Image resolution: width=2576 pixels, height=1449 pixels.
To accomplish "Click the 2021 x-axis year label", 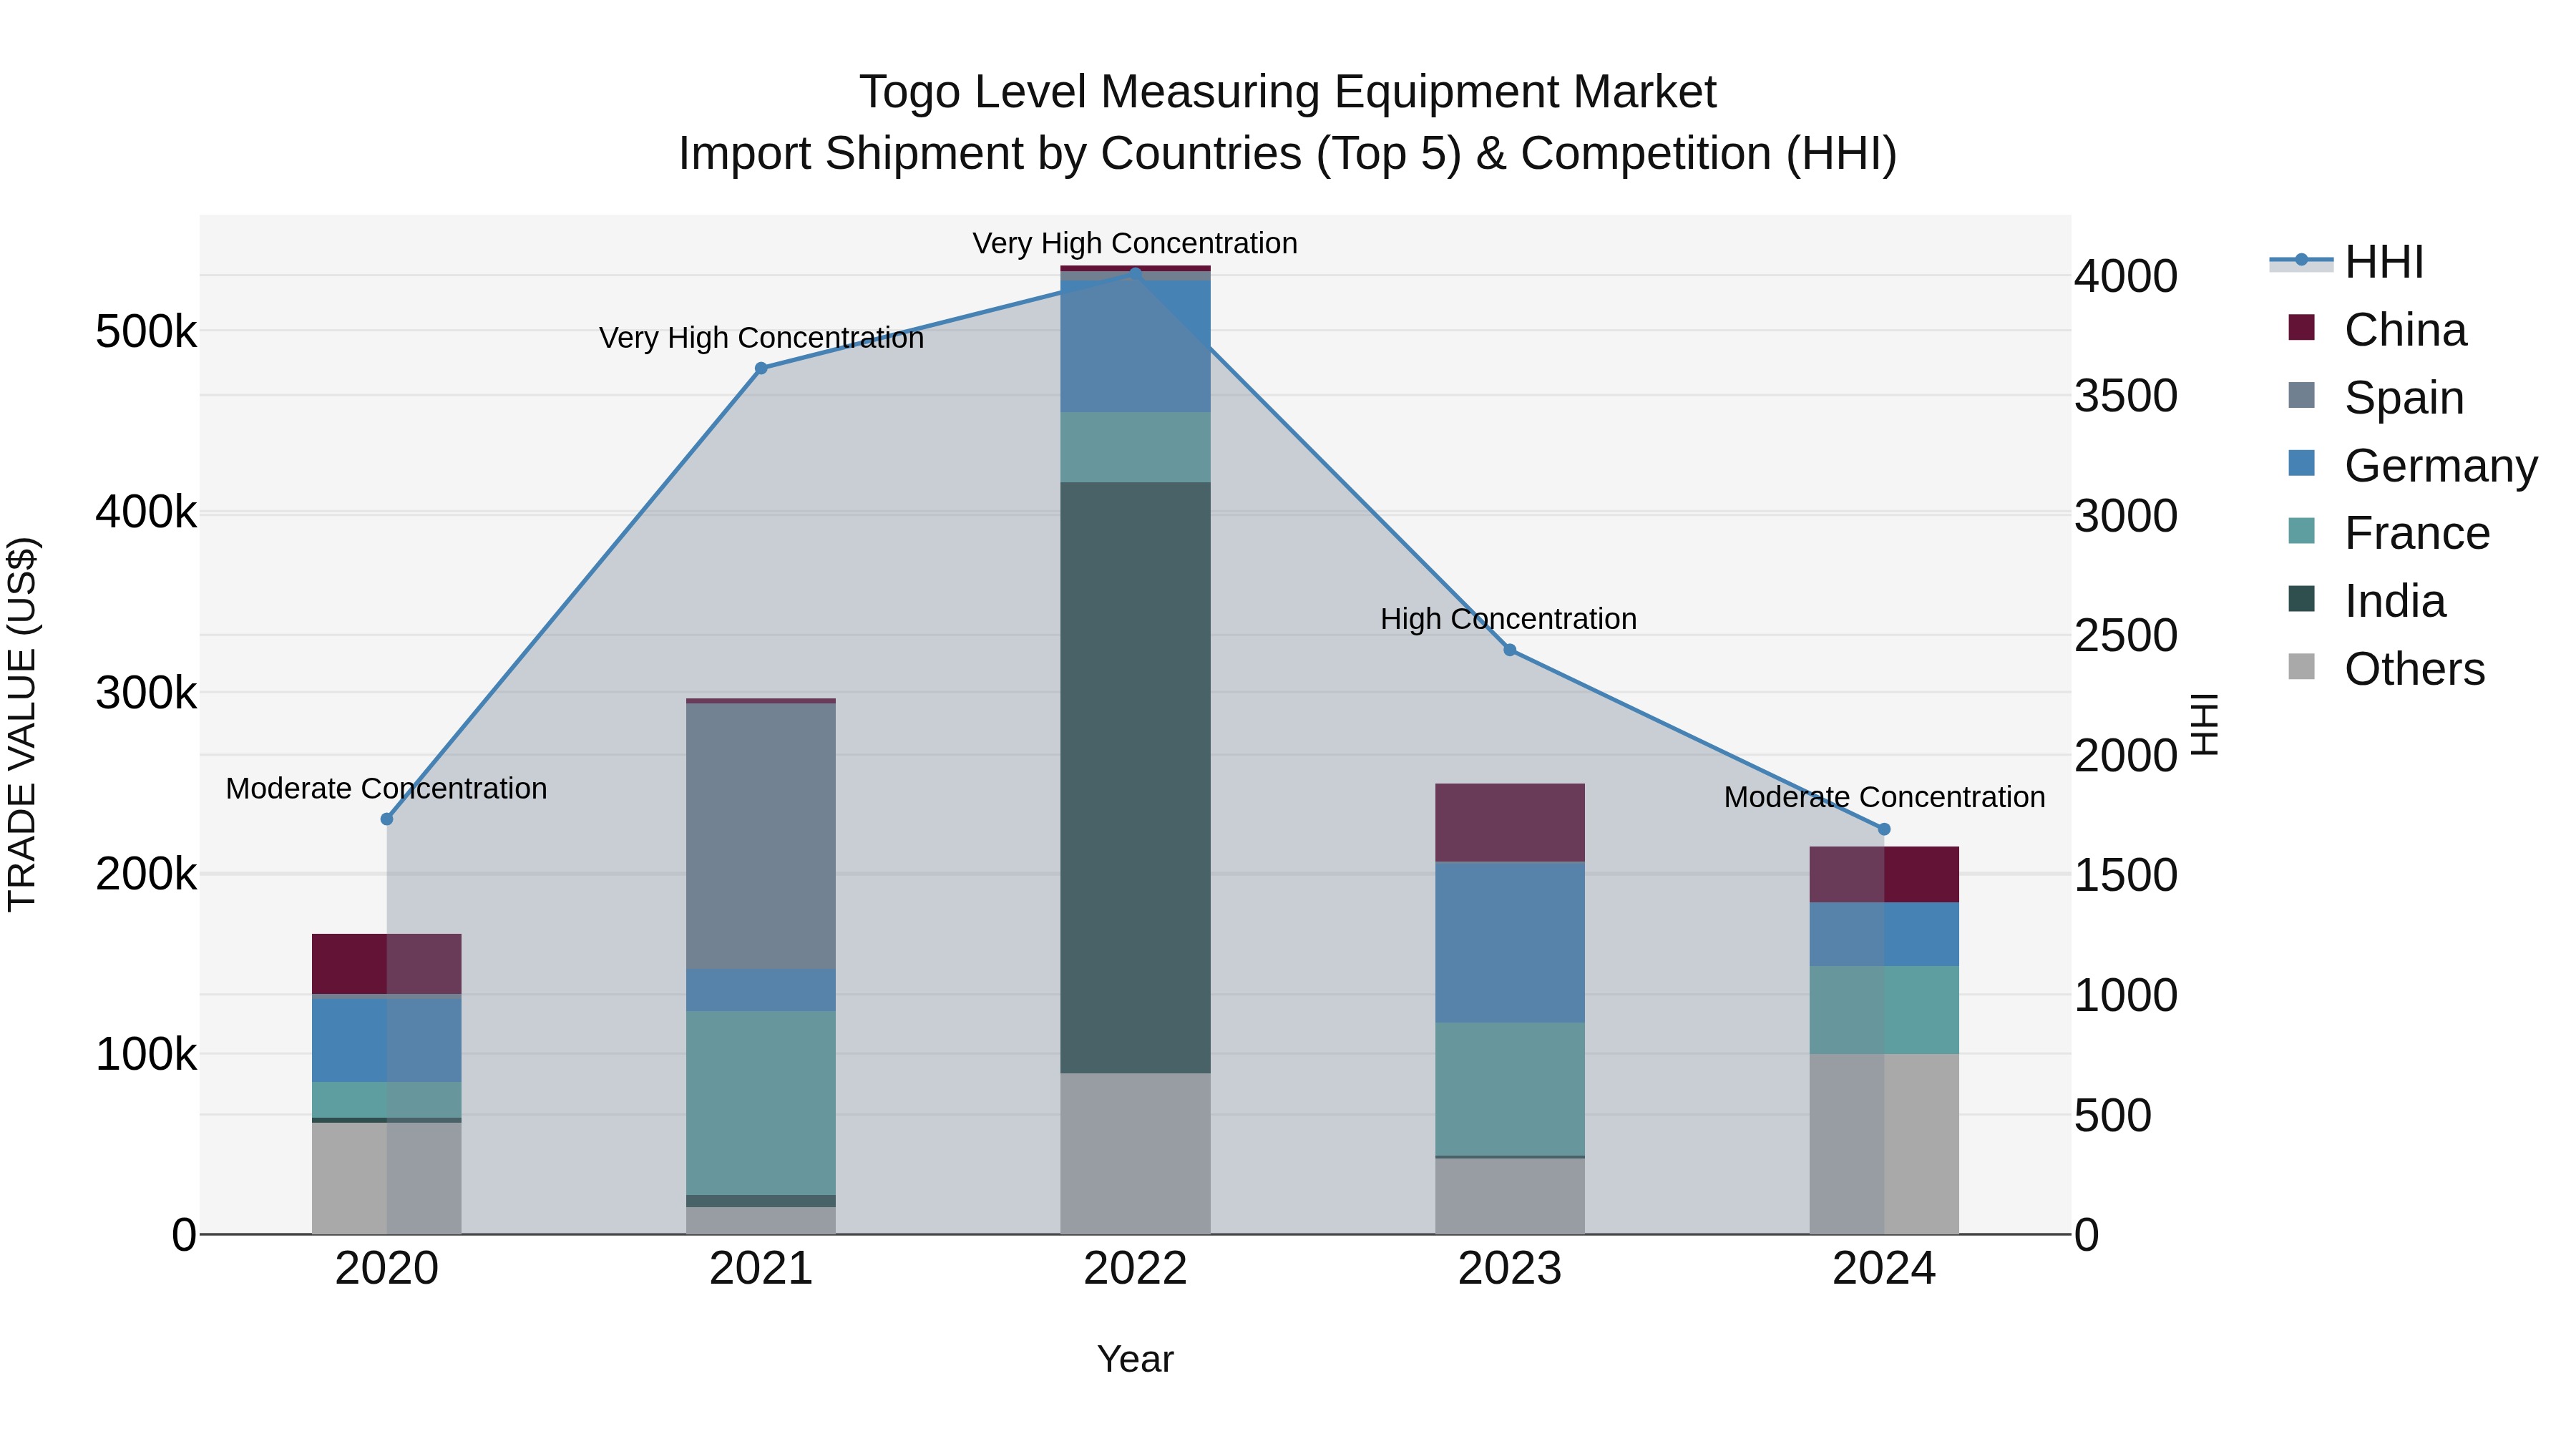I will click(x=761, y=1269).
